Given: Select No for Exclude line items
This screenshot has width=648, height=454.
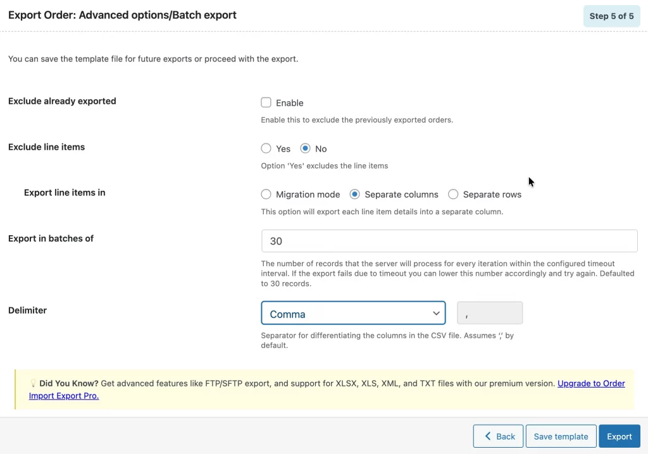Looking at the screenshot, I should (306, 149).
